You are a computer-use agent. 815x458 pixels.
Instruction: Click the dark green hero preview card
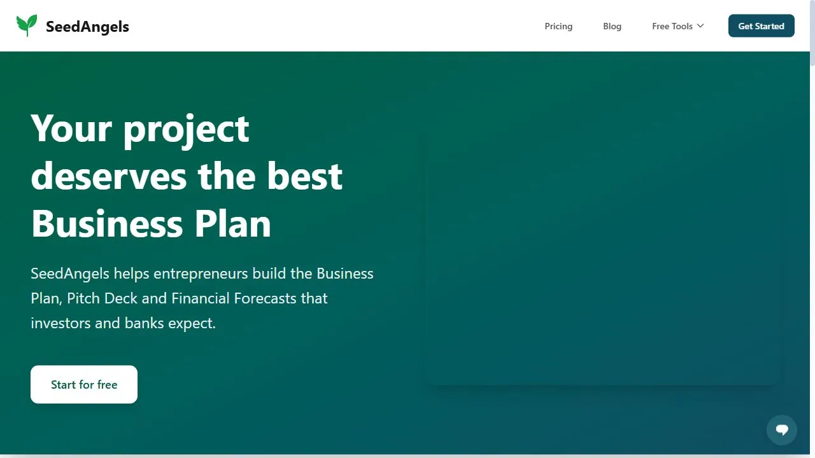pyautogui.click(x=604, y=258)
